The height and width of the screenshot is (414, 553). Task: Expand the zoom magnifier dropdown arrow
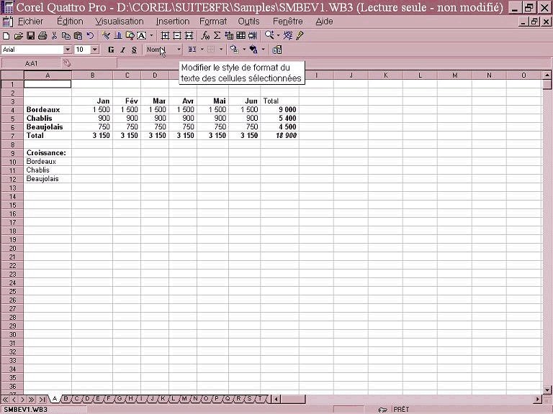pyautogui.click(x=278, y=35)
